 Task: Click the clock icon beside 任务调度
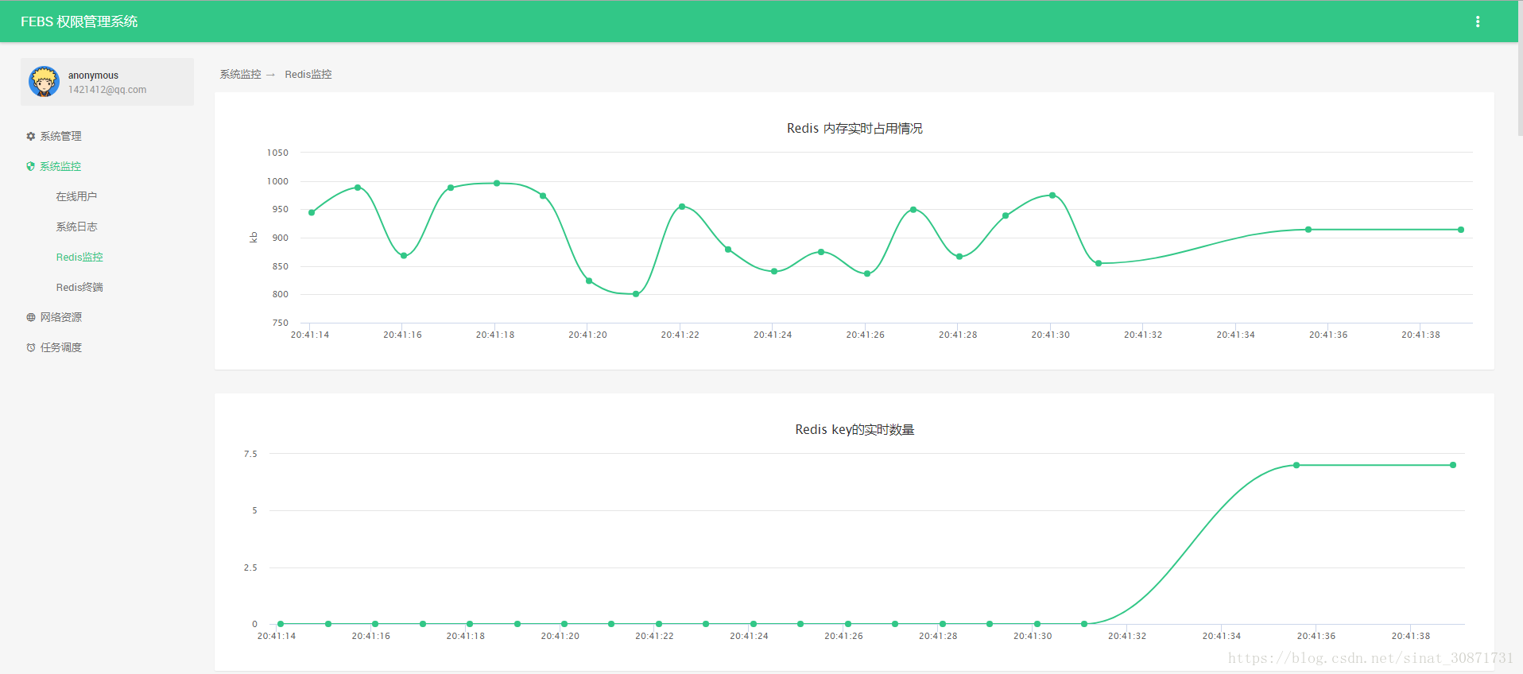31,347
